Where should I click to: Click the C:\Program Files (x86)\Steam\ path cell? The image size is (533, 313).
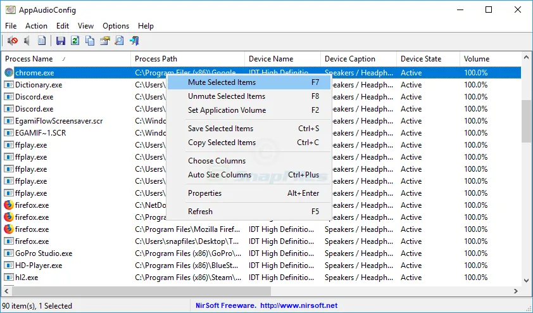(x=188, y=278)
